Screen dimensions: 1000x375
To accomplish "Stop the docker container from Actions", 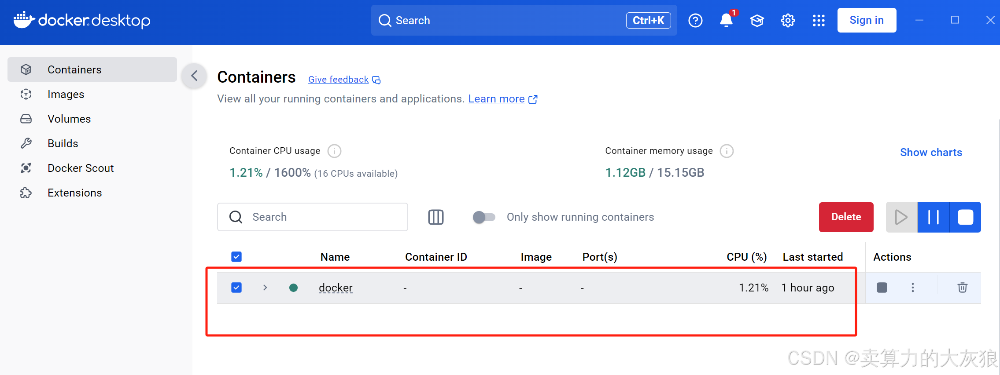I will pyautogui.click(x=882, y=288).
